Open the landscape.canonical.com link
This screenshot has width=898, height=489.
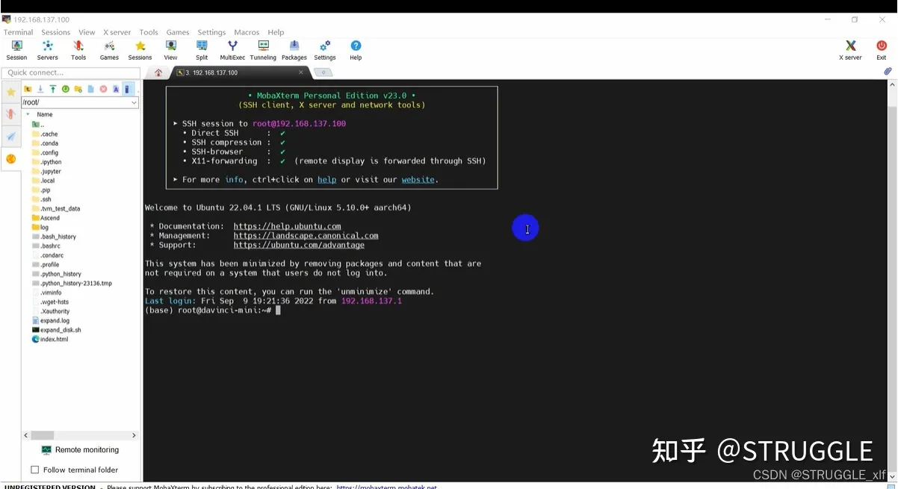(x=306, y=235)
